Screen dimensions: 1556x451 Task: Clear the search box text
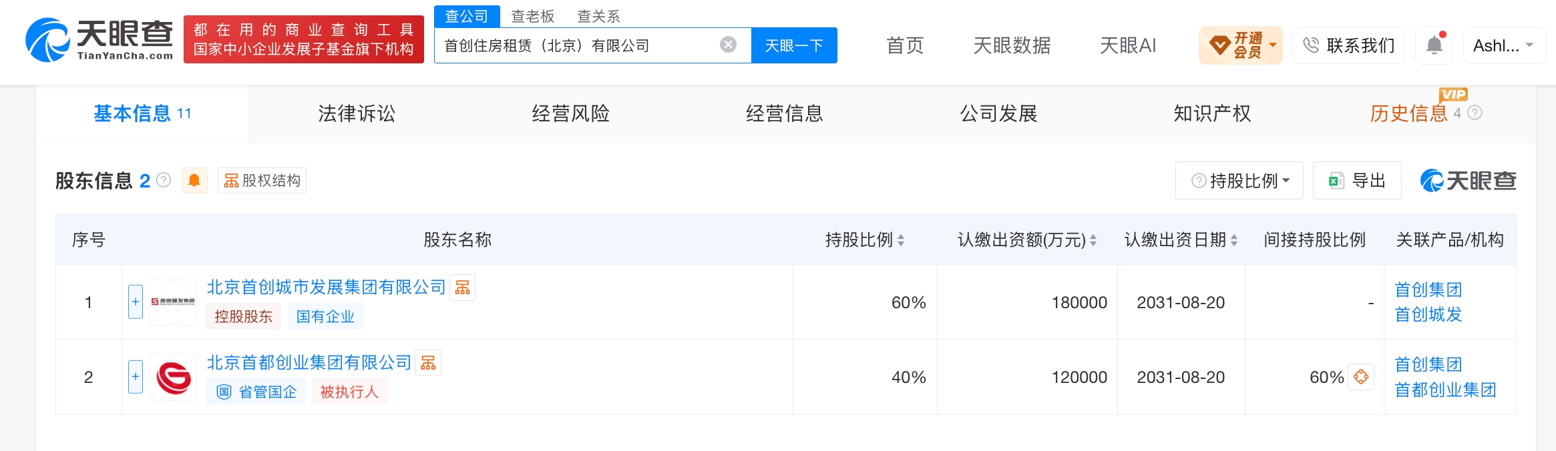[x=728, y=45]
